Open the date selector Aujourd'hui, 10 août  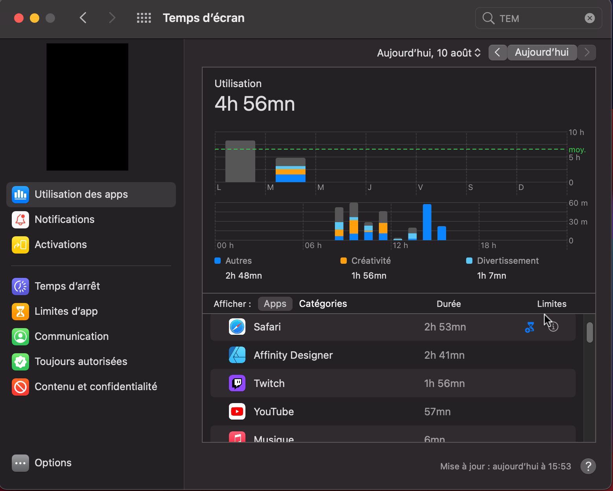click(429, 53)
